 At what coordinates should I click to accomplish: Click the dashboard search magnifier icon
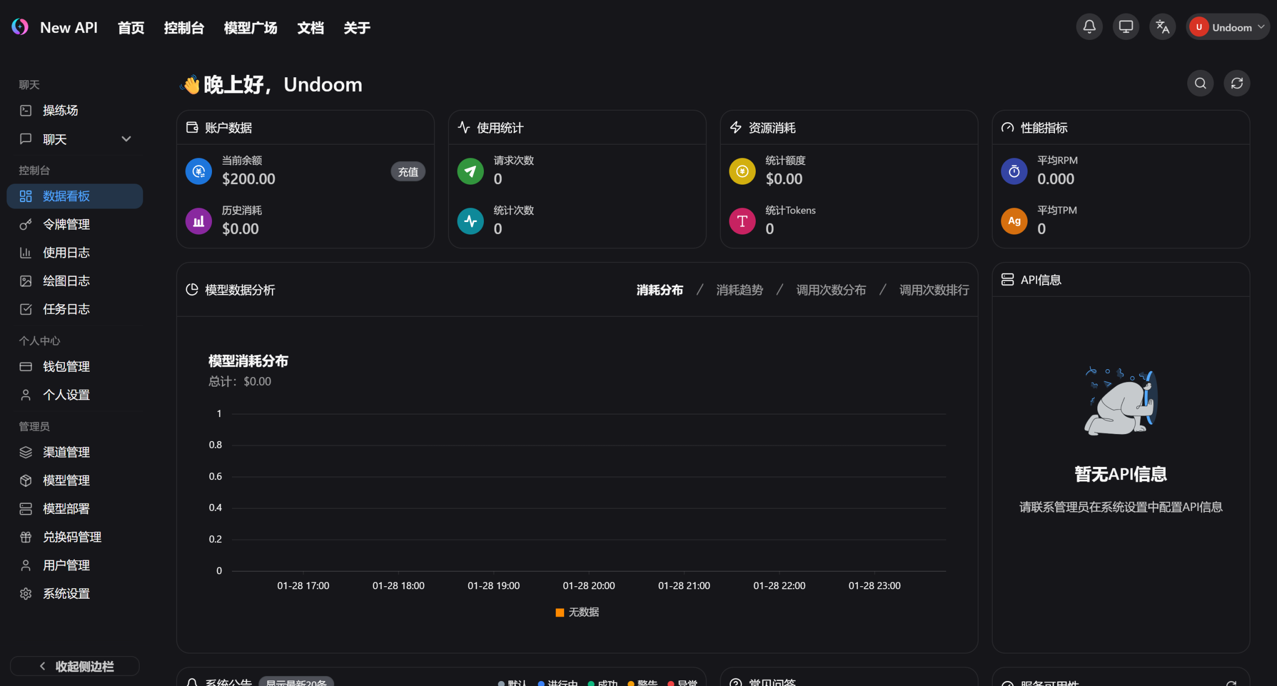pyautogui.click(x=1200, y=83)
